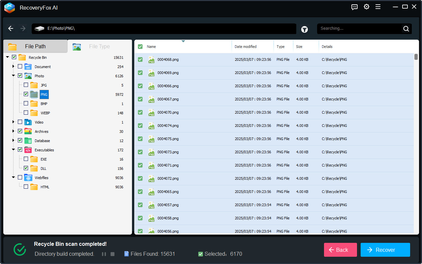
Task: Open settings gear icon
Action: pos(366,7)
